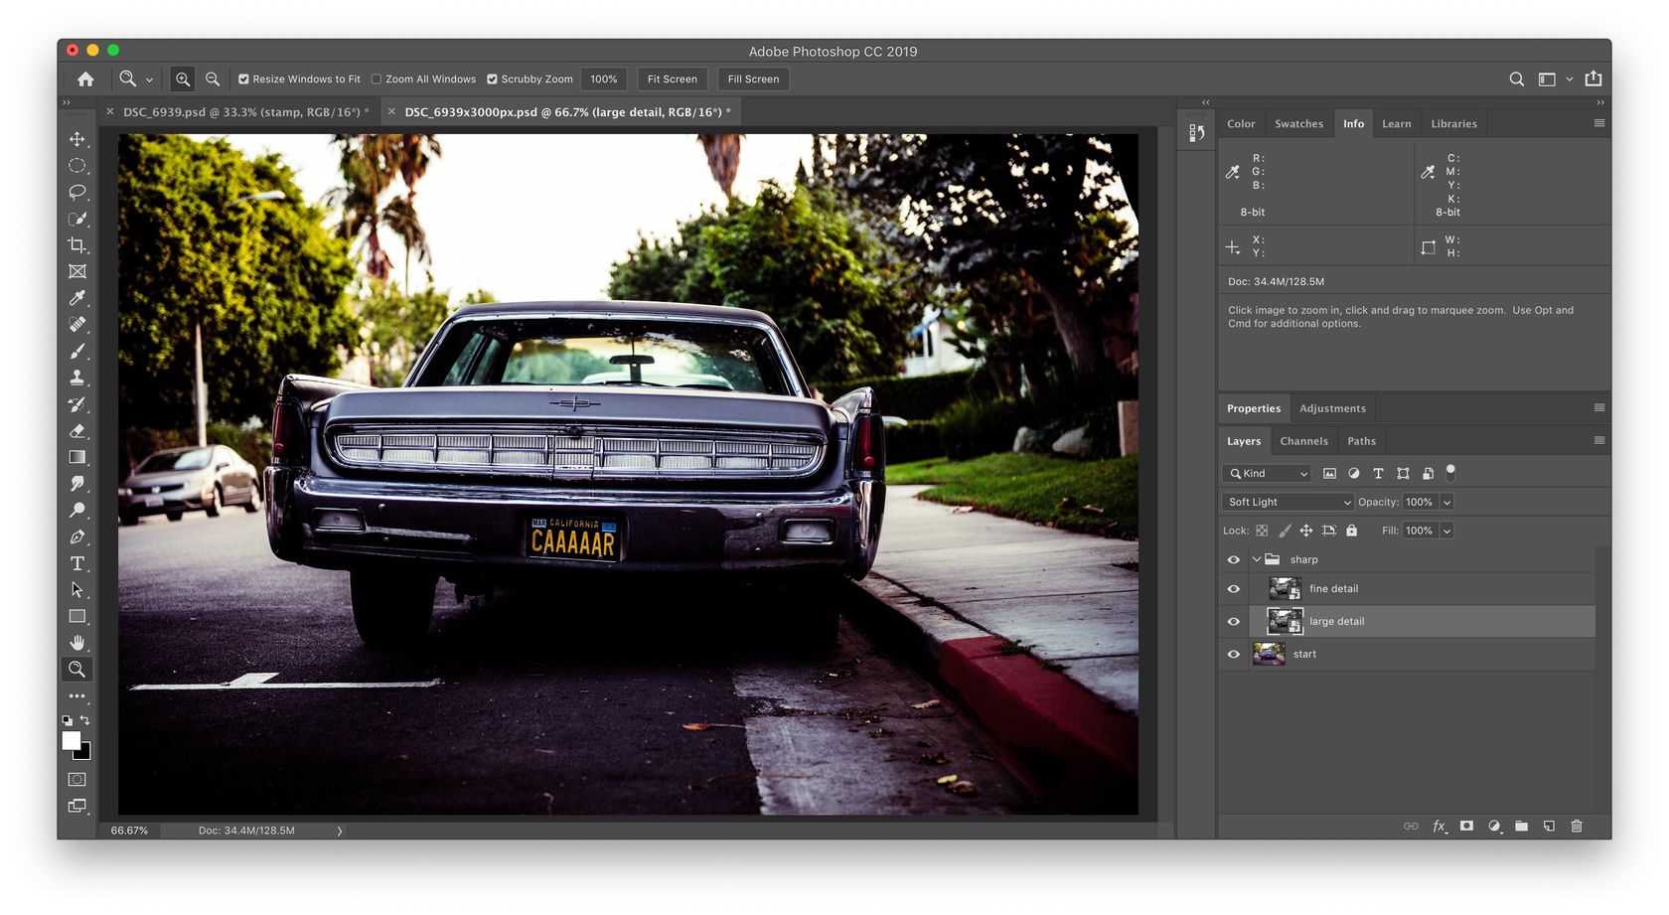This screenshot has width=1669, height=915.
Task: Select the Gradient tool
Action: click(x=76, y=457)
